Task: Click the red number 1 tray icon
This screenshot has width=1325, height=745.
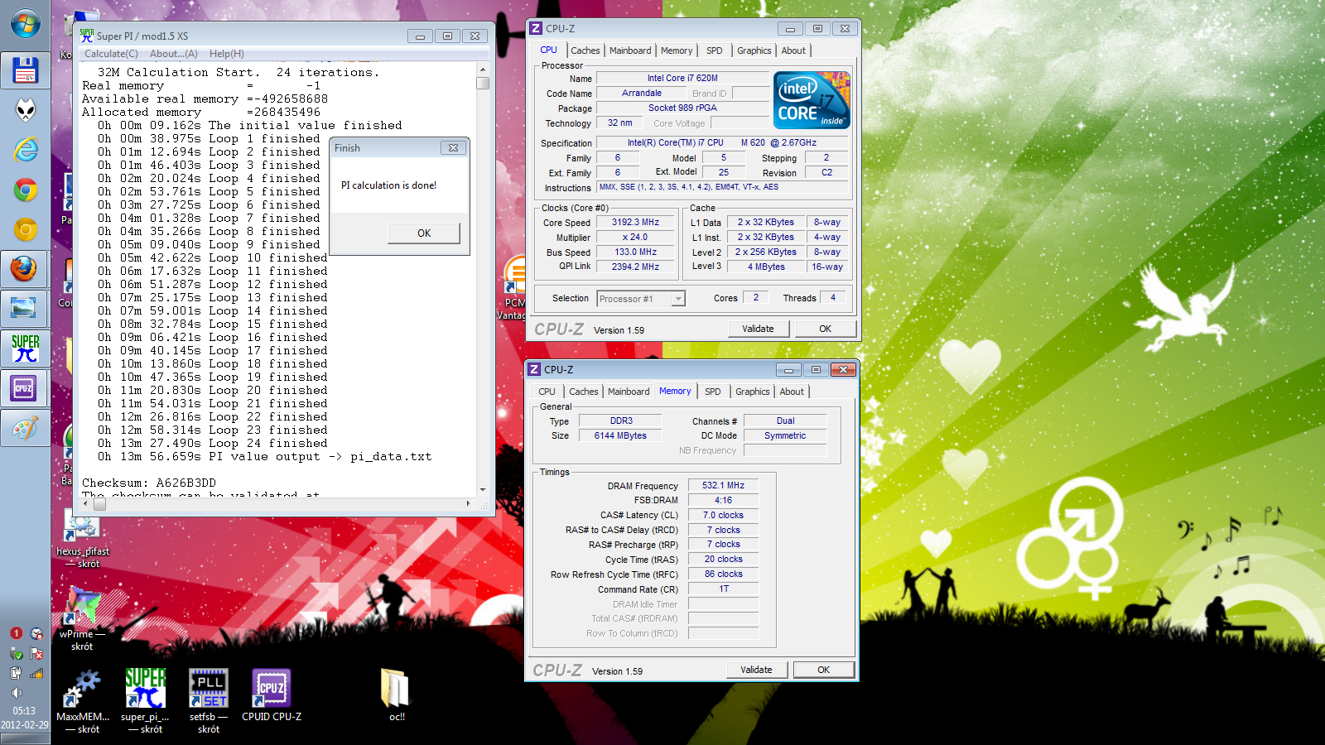Action: pos(16,633)
